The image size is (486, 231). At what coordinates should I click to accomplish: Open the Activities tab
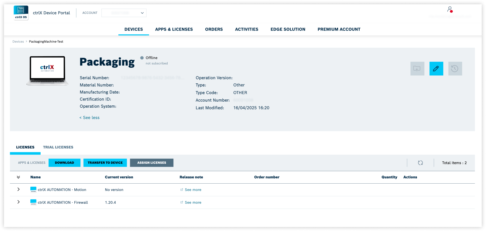tap(247, 29)
